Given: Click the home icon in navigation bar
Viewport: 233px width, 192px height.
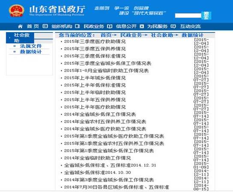Looking at the screenshot, I should click(x=20, y=27).
